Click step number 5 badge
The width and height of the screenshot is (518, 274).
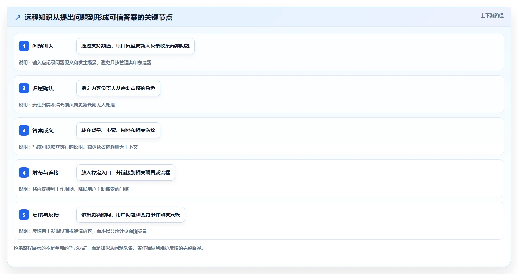(x=24, y=215)
